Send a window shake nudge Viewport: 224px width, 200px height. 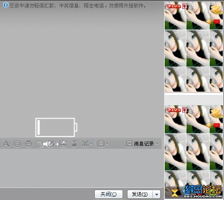40,144
